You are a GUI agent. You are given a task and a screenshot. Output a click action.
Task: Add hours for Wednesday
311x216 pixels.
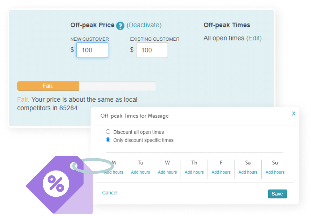click(167, 172)
